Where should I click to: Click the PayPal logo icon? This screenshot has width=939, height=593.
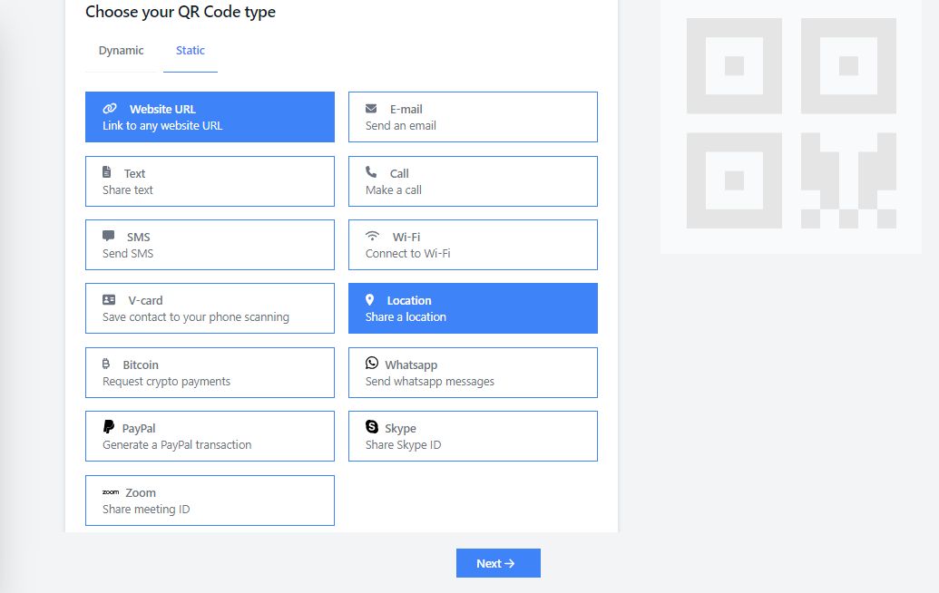[x=109, y=427]
